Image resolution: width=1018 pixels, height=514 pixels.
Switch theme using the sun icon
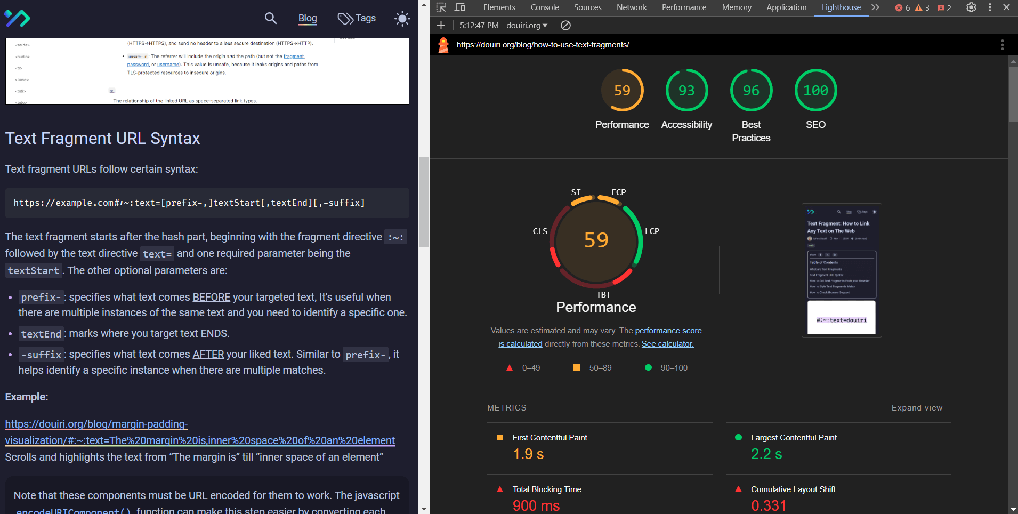401,18
